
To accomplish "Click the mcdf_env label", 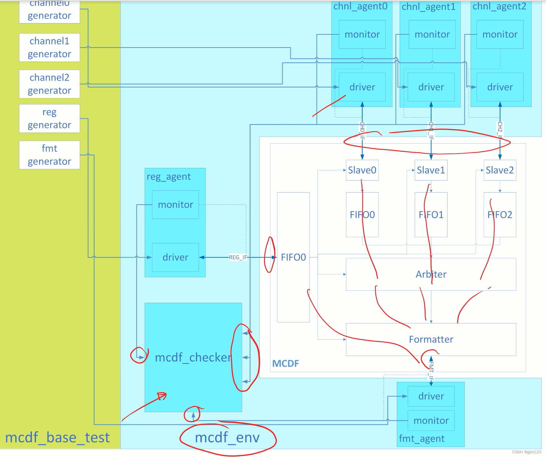I will point(227,437).
